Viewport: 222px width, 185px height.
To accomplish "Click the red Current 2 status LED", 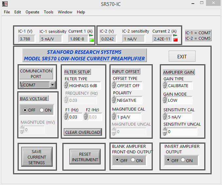I will (x=176, y=40).
